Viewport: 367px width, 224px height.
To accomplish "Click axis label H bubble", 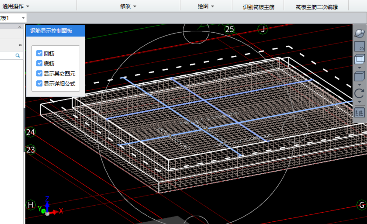I will click(x=30, y=205).
